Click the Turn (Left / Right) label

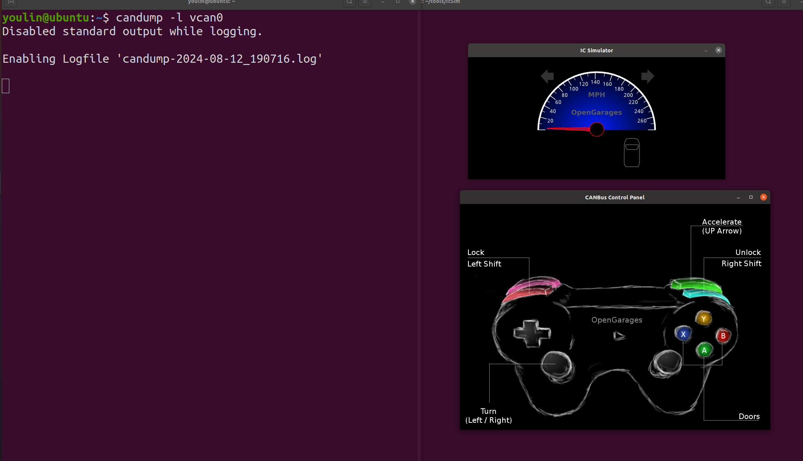coord(488,416)
